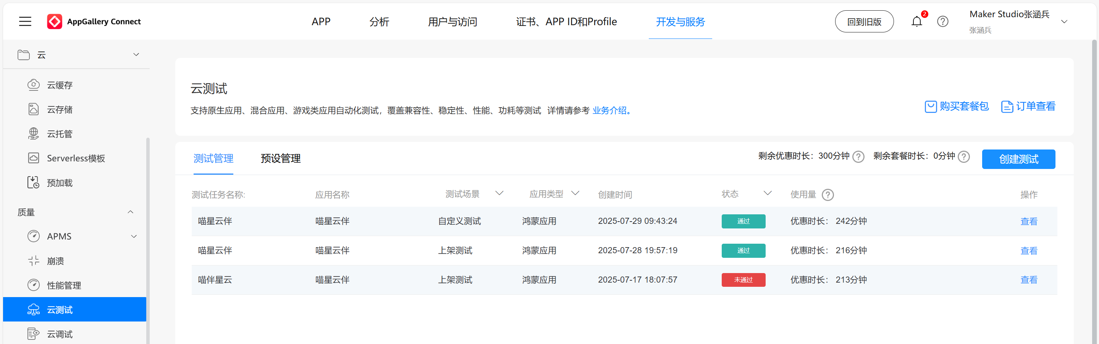The width and height of the screenshot is (1099, 344).
Task: Click the 云托管 globe icon
Action: pyautogui.click(x=33, y=133)
